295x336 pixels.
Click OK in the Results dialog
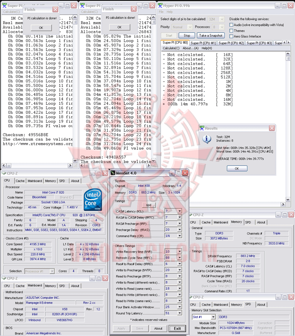coord(237,168)
